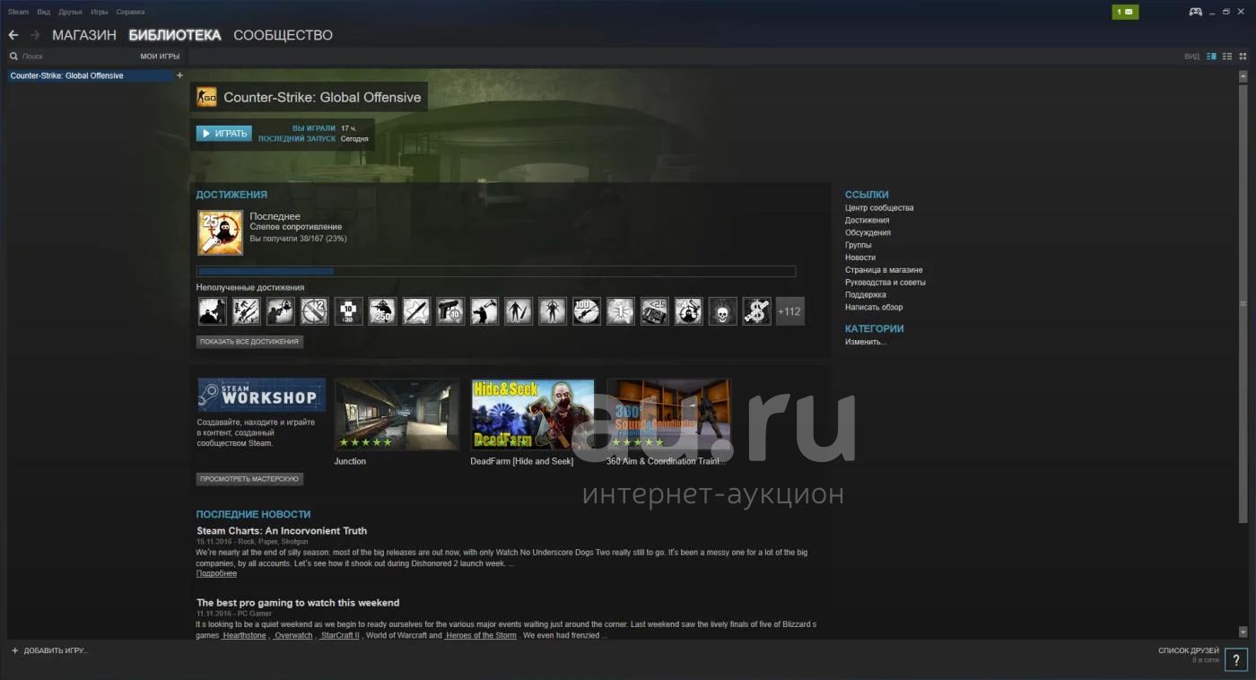Open 'Центр сообщества' link
Screen dimensions: 1256x680
879,208
